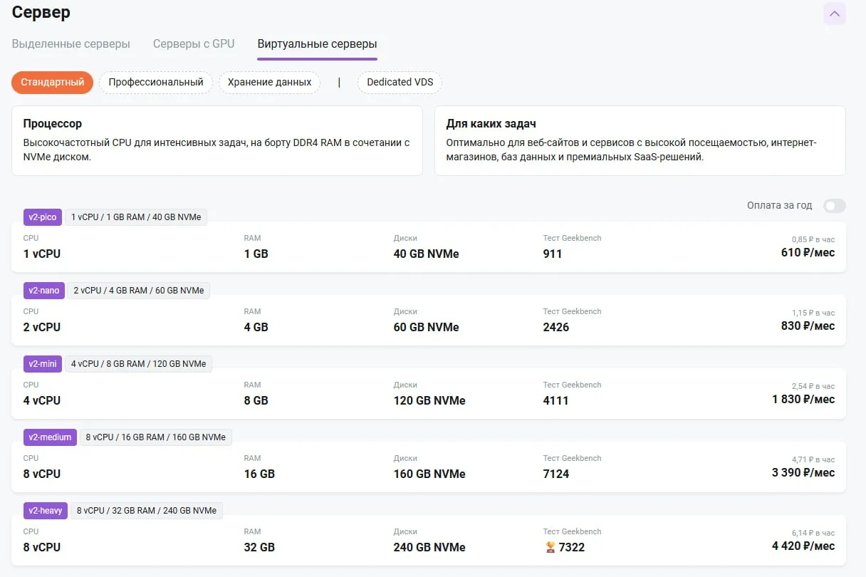
Task: Click the v2-medium purple badge
Action: pos(50,437)
